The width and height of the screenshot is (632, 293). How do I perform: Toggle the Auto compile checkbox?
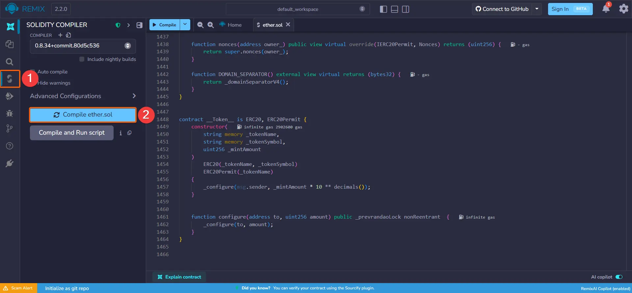pyautogui.click(x=32, y=72)
